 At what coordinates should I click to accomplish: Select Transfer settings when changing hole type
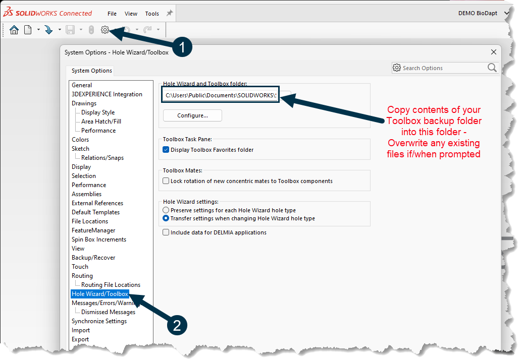166,218
